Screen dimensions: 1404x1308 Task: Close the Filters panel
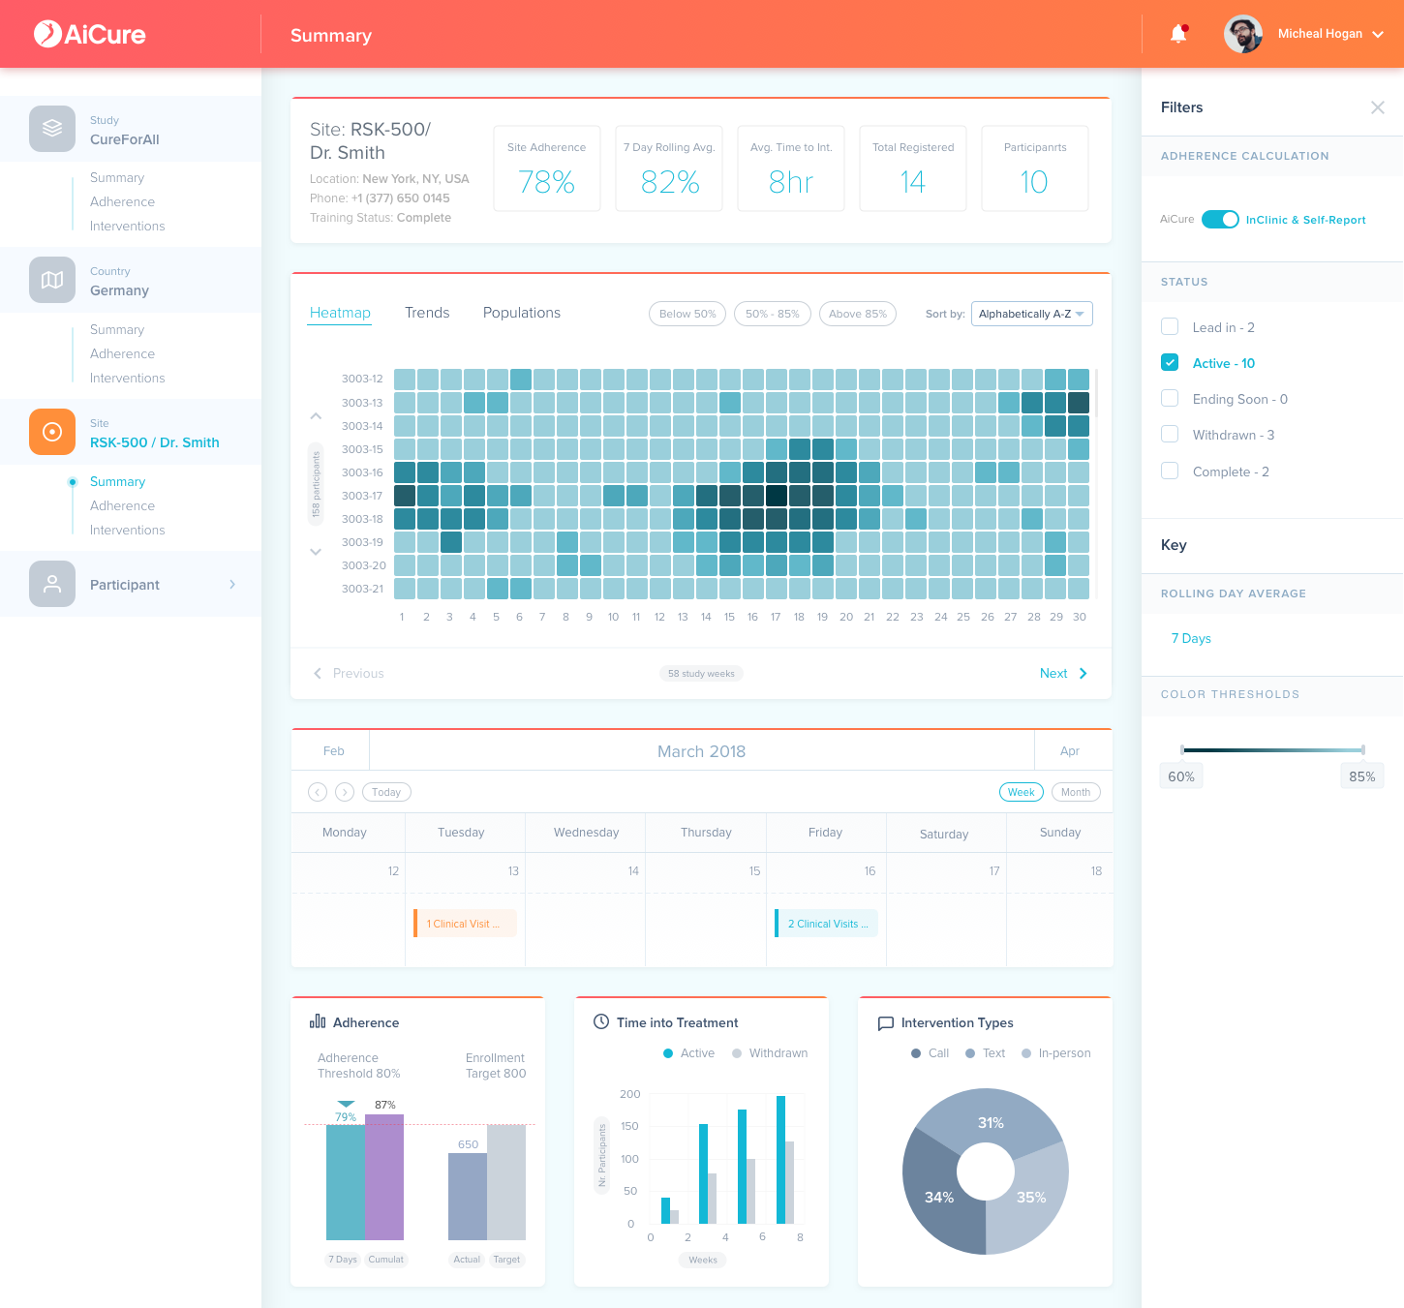(x=1377, y=107)
